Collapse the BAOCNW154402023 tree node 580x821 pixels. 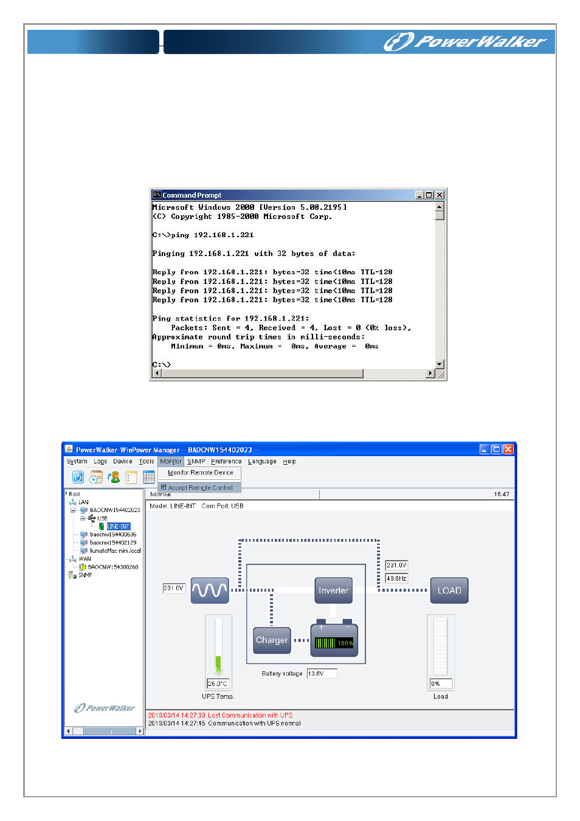(73, 510)
